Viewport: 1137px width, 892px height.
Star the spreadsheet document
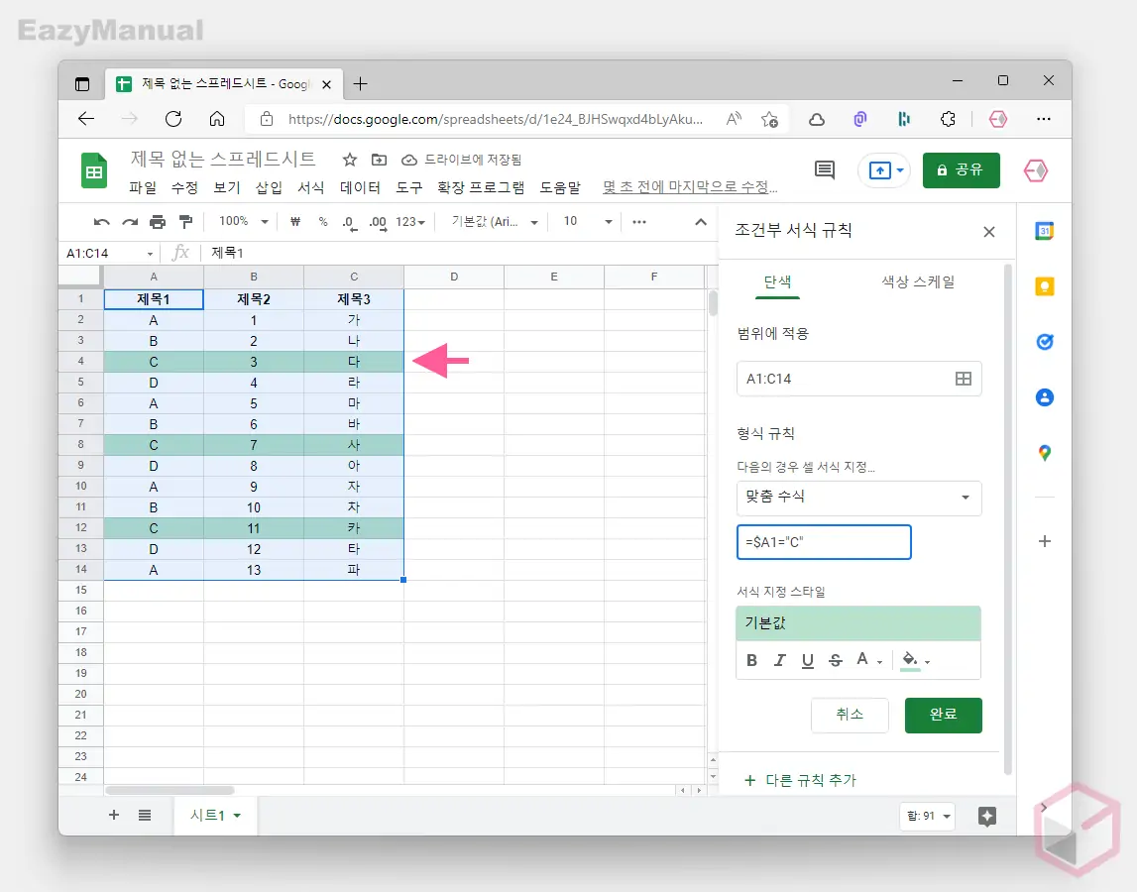coord(350,160)
